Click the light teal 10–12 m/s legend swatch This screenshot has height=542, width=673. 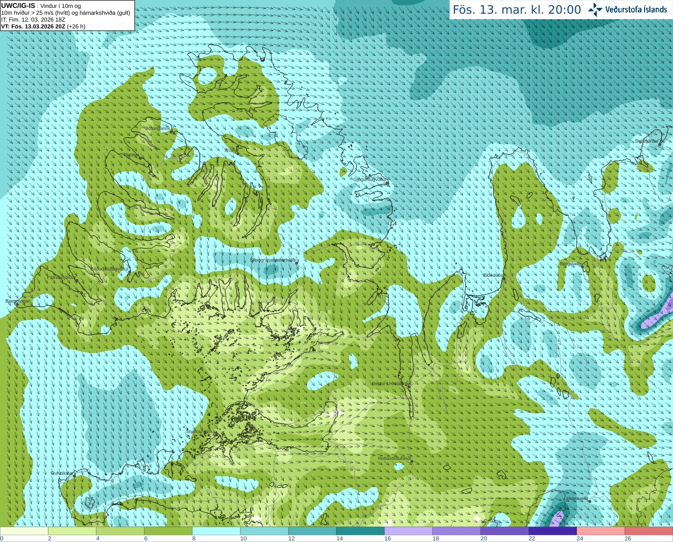point(264,531)
